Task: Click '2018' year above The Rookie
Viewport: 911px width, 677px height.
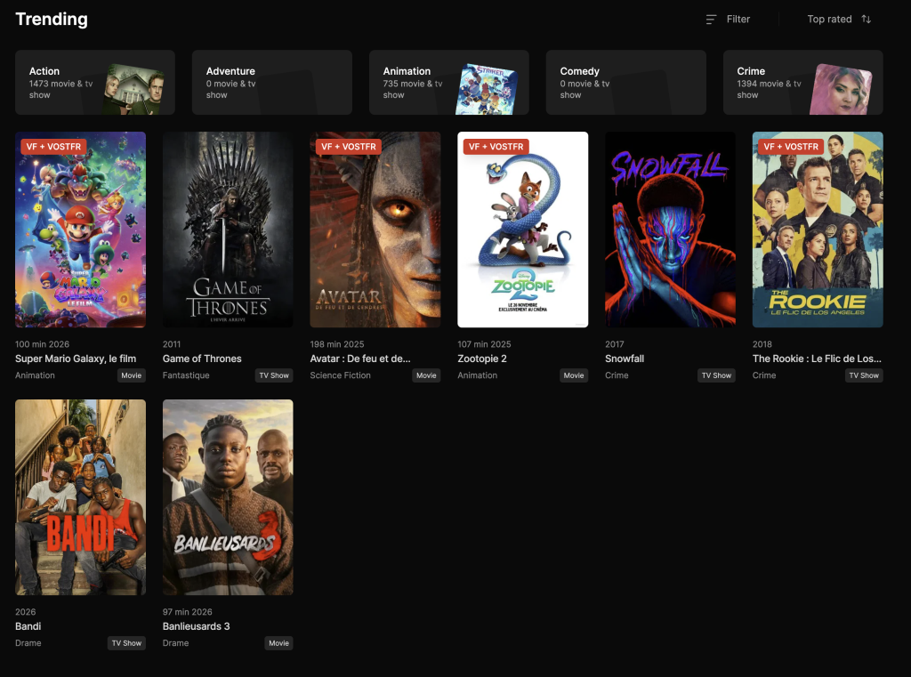Action: [x=762, y=344]
